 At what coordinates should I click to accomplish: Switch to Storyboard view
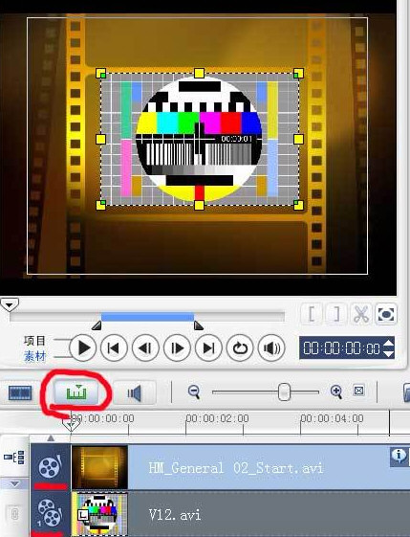click(x=20, y=392)
